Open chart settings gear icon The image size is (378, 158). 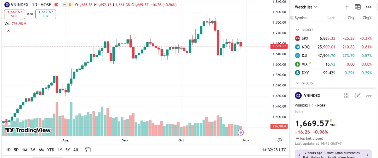point(279,140)
